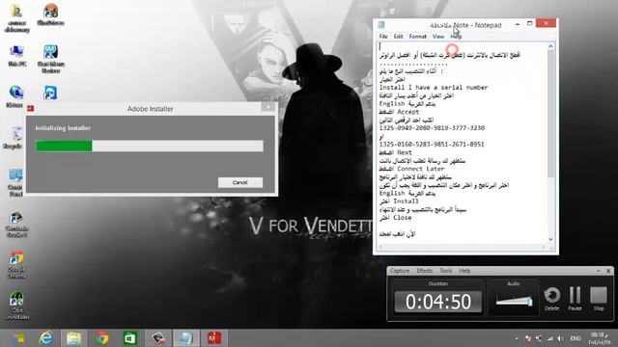Launch Google Chrome from taskbar
The width and height of the screenshot is (618, 347).
click(x=102, y=338)
